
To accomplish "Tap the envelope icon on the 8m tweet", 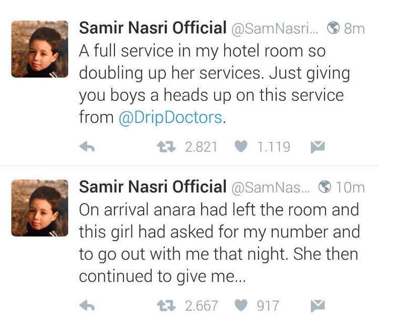I will click(318, 148).
